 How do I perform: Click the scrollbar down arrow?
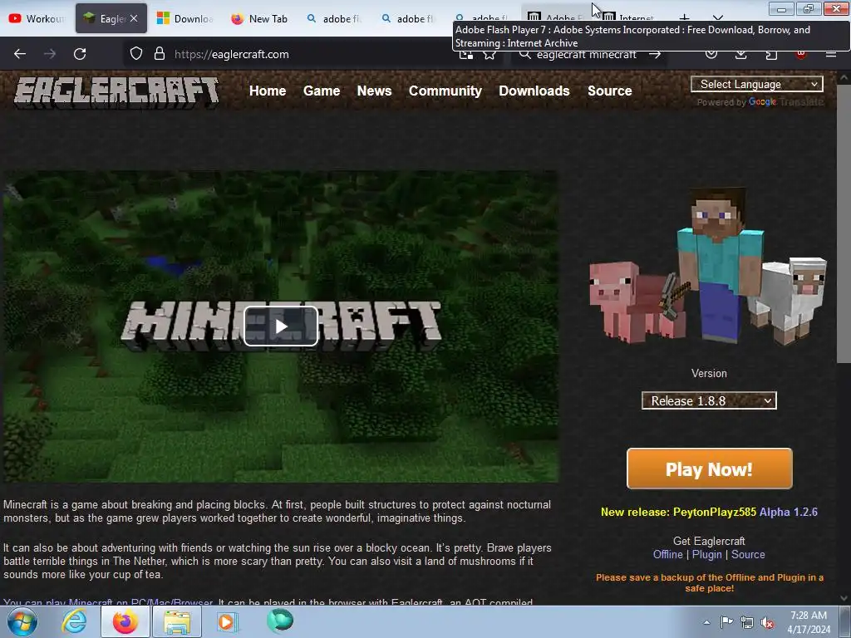(x=844, y=598)
